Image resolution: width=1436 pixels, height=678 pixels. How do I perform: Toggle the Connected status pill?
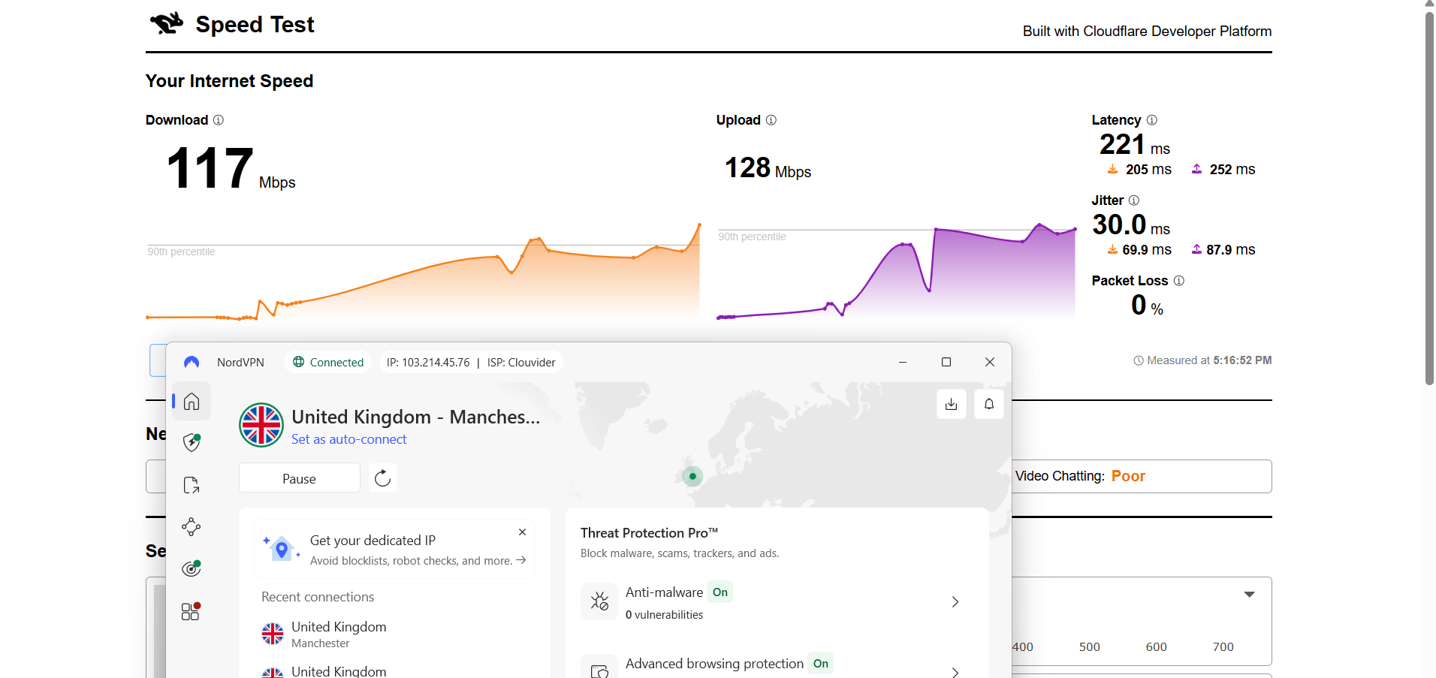pos(327,362)
